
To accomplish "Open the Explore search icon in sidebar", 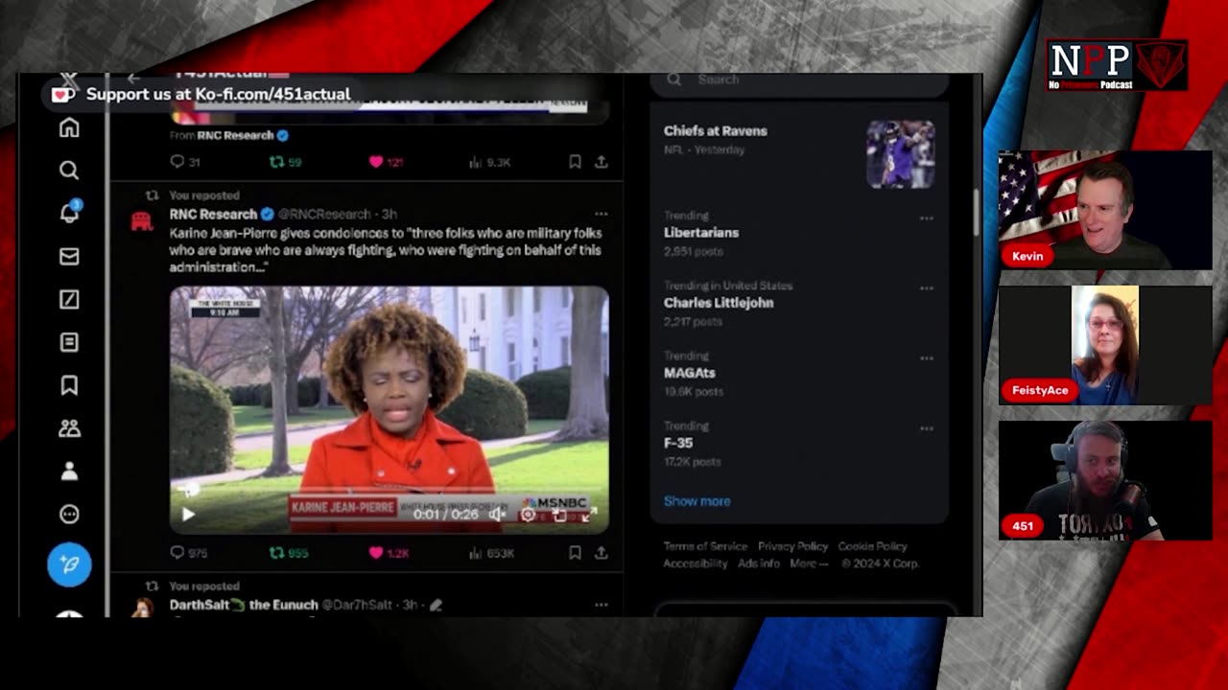I will (69, 171).
